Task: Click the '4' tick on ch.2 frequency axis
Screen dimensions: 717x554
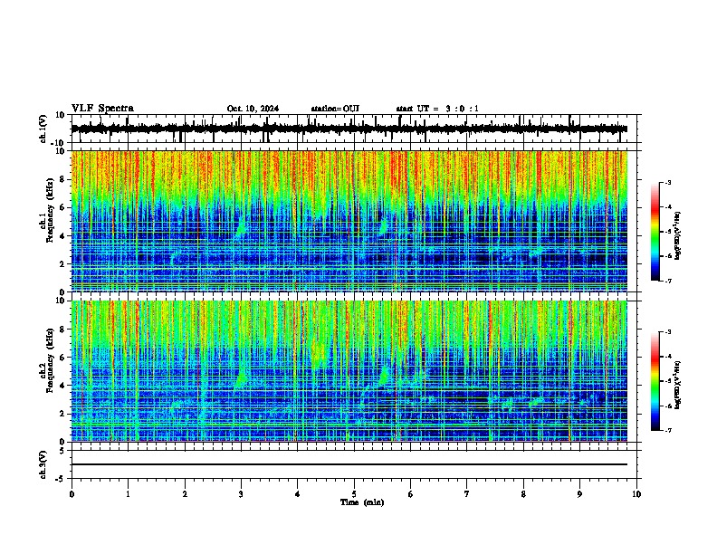Action: (62, 386)
